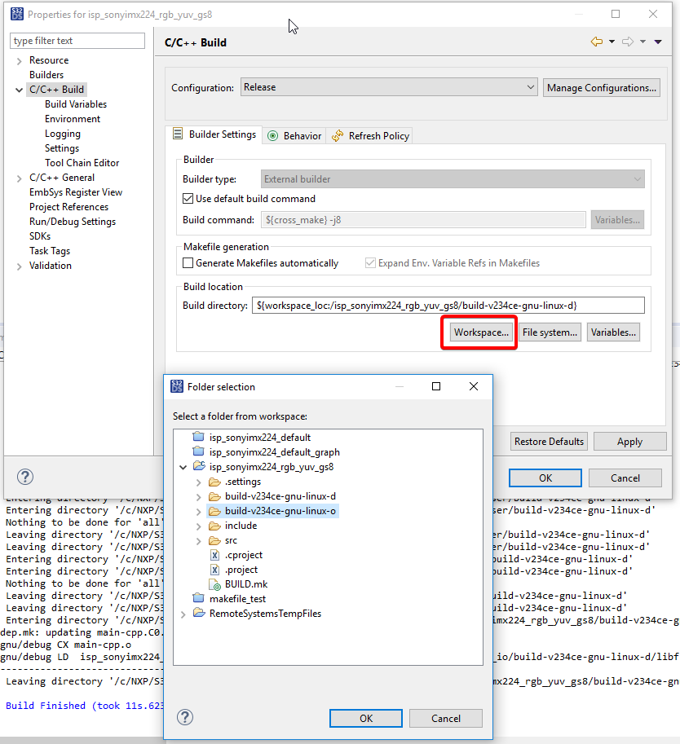Expand the Validation tree node
Viewport: 680px width, 744px height.
(x=19, y=266)
